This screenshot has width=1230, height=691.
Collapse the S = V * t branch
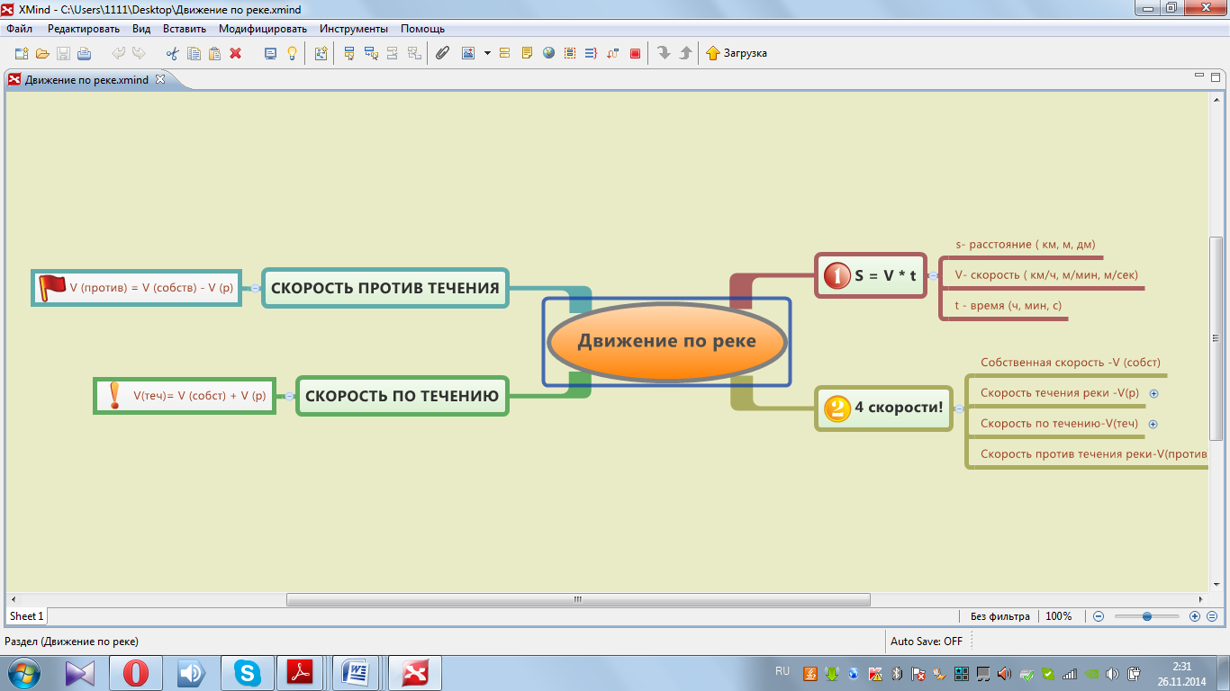[934, 275]
